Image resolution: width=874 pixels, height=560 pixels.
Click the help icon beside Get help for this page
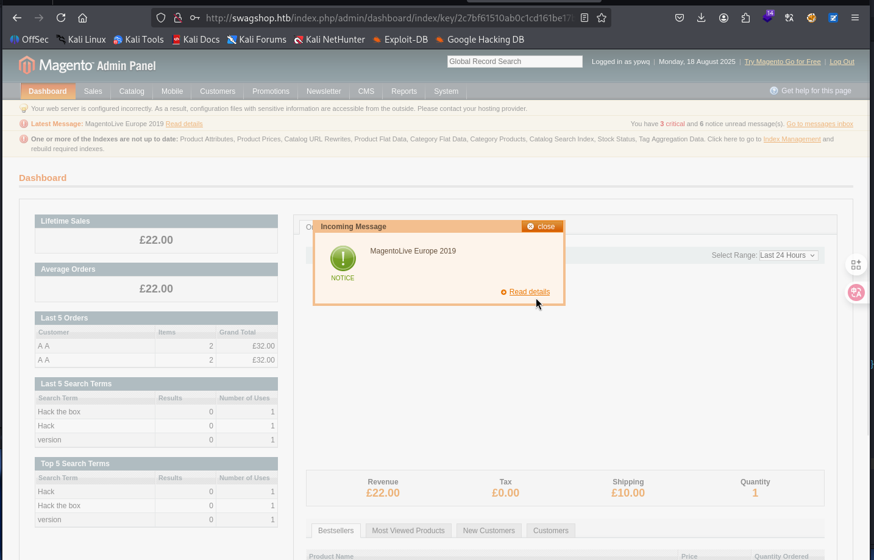[x=774, y=91]
